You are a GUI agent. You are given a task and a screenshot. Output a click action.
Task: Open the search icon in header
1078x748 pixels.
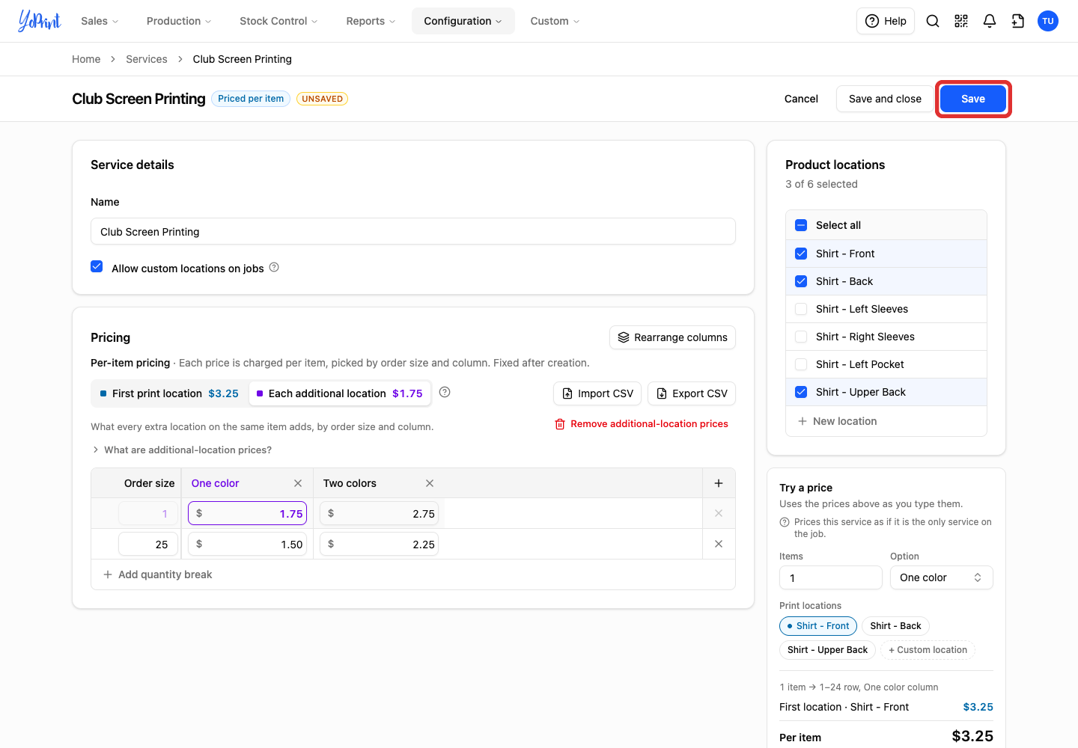[x=933, y=21]
